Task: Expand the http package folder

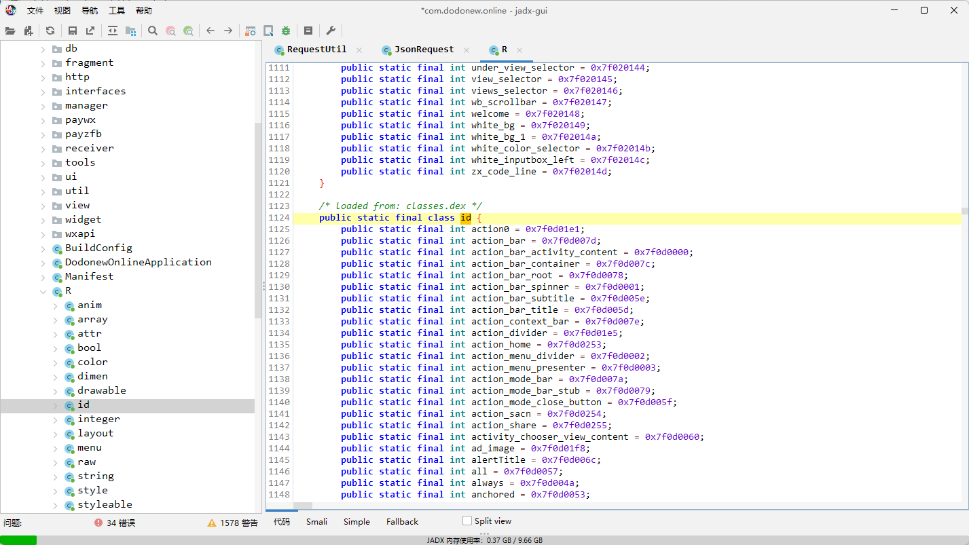Action: click(43, 77)
